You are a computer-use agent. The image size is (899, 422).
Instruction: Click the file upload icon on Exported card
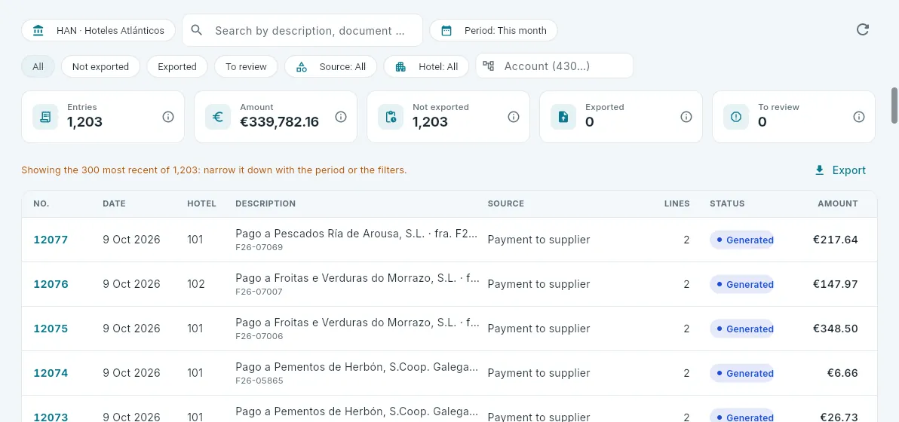[x=563, y=117]
